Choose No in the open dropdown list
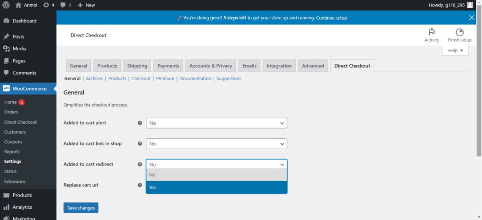482x220 pixels. point(217,174)
